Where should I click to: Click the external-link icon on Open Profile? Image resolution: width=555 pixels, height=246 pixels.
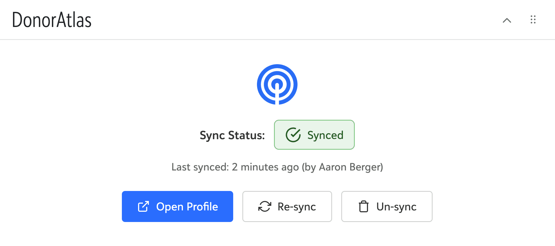143,206
